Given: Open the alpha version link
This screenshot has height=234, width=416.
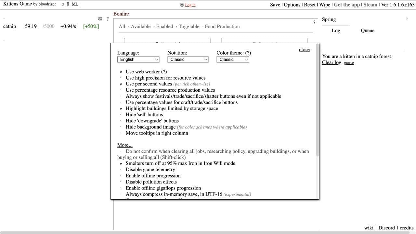Looking at the screenshot, I should (63, 4).
